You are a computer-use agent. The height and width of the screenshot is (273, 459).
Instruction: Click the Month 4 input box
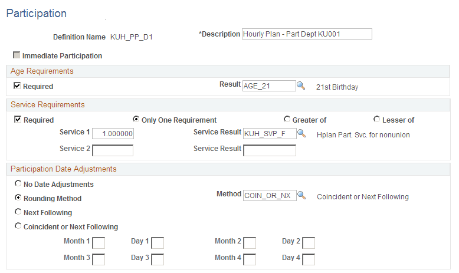pos(250,259)
